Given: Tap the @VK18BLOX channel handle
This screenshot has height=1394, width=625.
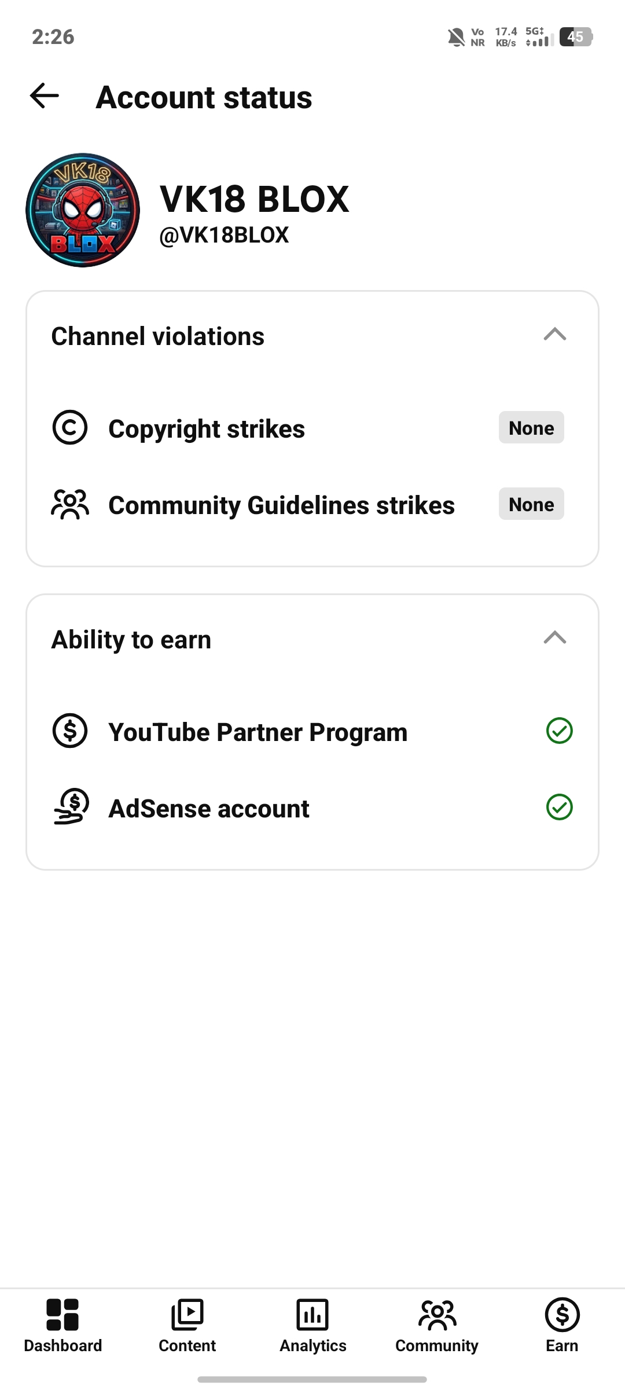Looking at the screenshot, I should (224, 235).
